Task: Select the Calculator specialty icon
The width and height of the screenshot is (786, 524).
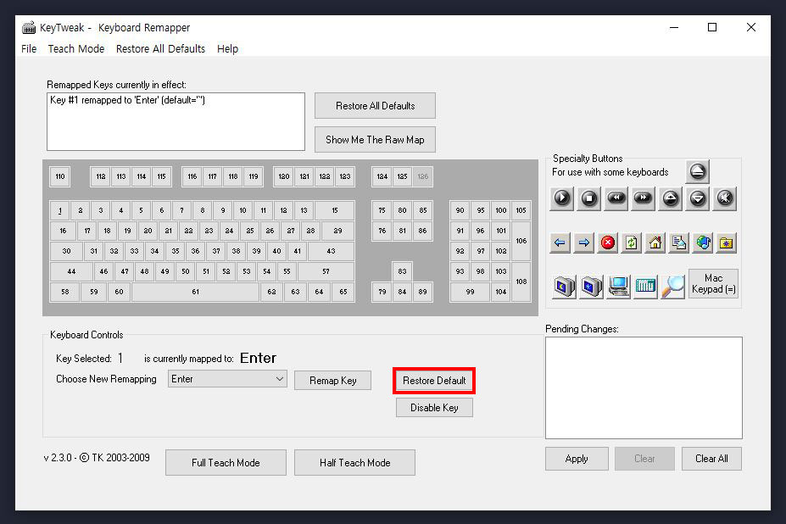Action: pyautogui.click(x=645, y=287)
